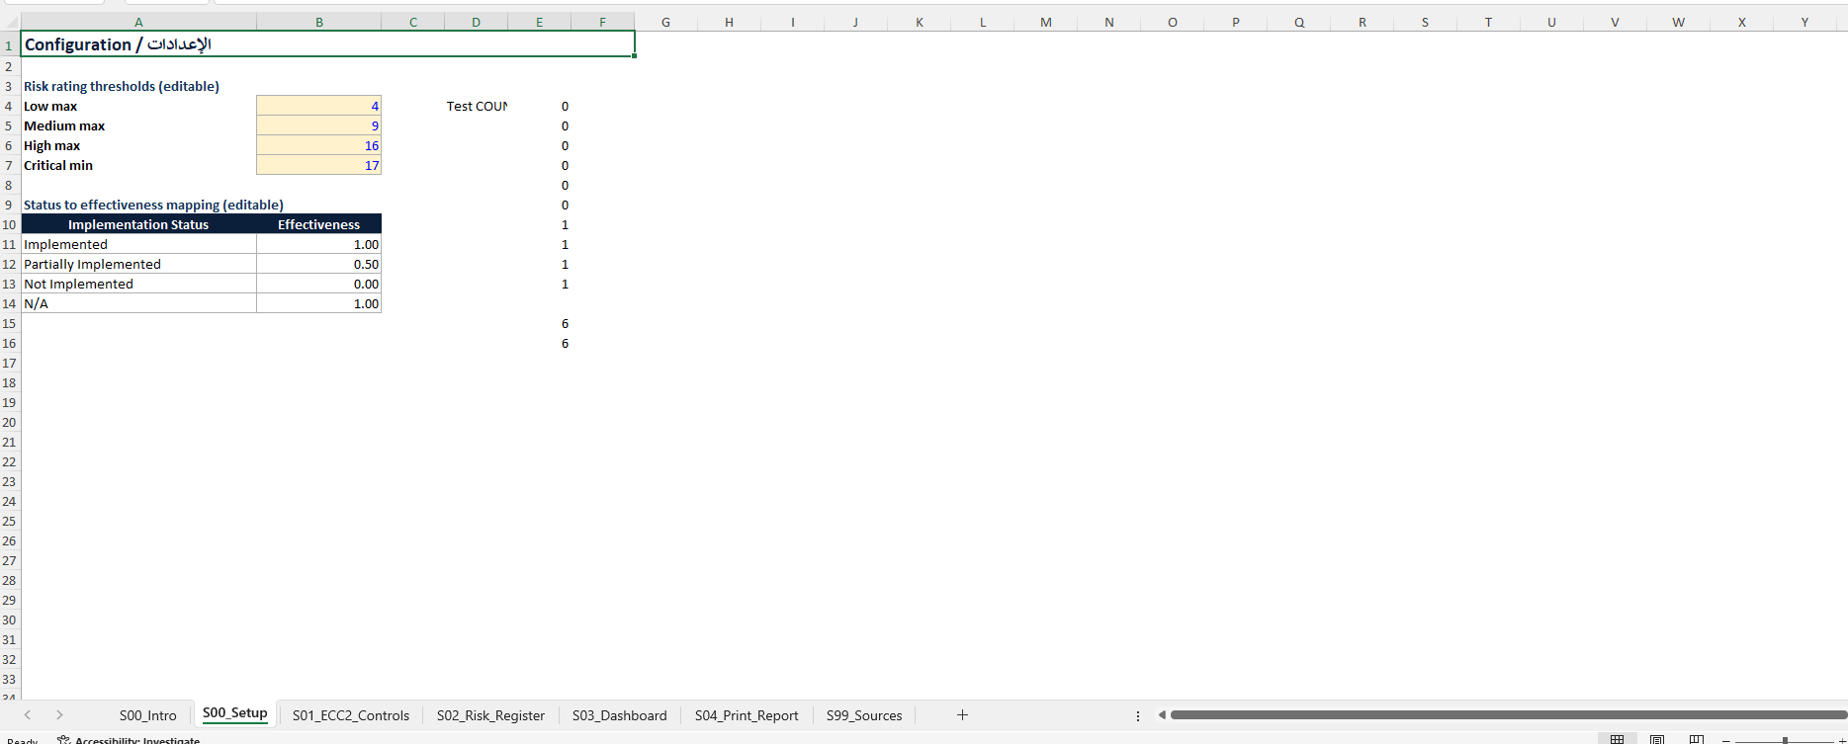Image resolution: width=1848 pixels, height=744 pixels.
Task: Click the zoom slider handle
Action: pos(1785,740)
